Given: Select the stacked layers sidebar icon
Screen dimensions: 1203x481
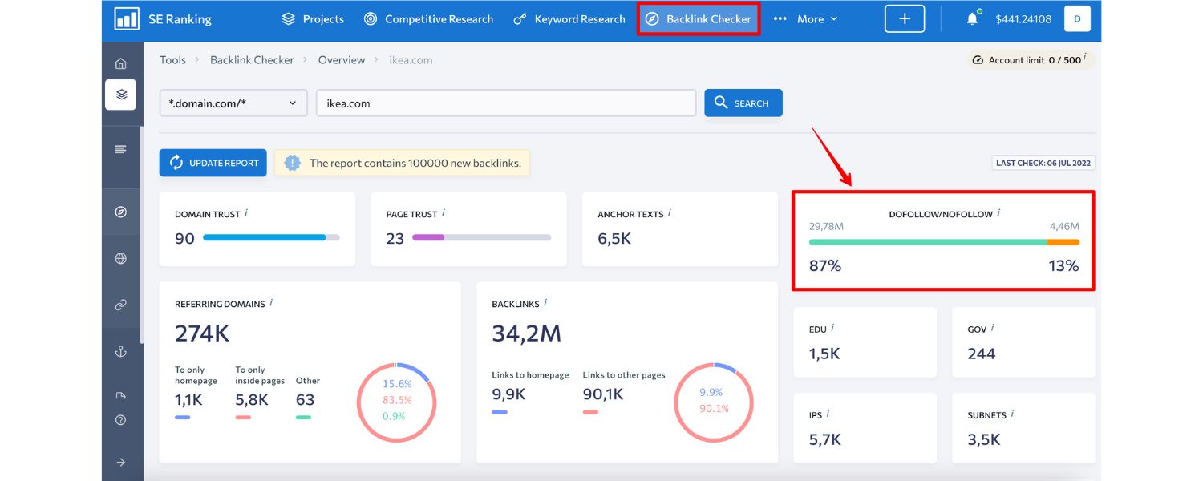Looking at the screenshot, I should click(120, 95).
